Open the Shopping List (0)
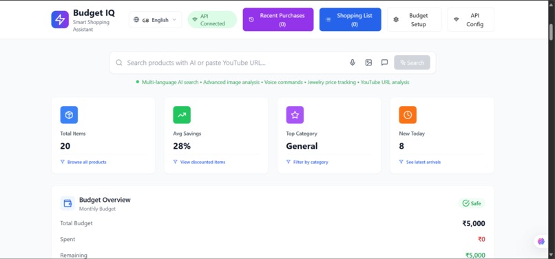This screenshot has height=259, width=555. coord(350,20)
